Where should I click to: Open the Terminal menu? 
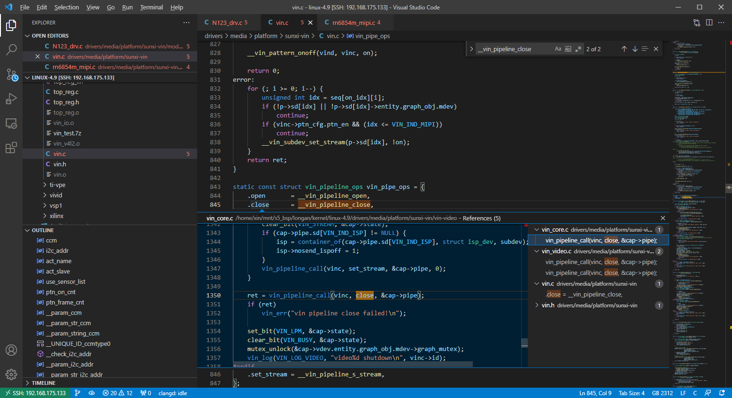[152, 7]
